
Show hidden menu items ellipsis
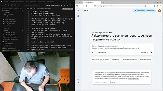coord(57,2)
